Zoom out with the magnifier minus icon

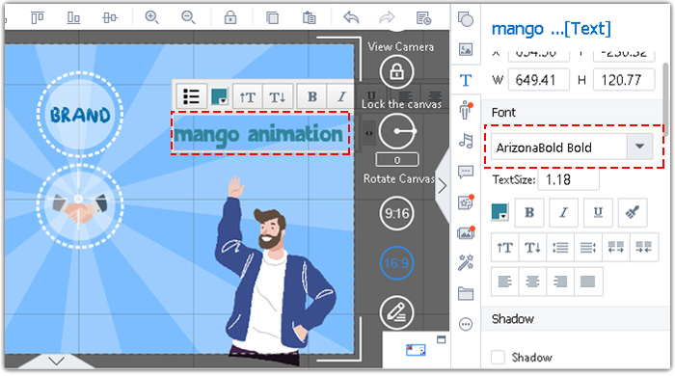pyautogui.click(x=188, y=17)
